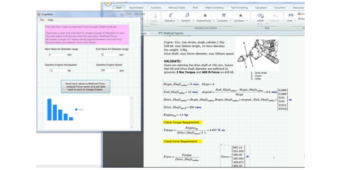The image size is (341, 170).
Task: Switch to the Matrices/Tables ribbon tab
Action: coord(176,8)
